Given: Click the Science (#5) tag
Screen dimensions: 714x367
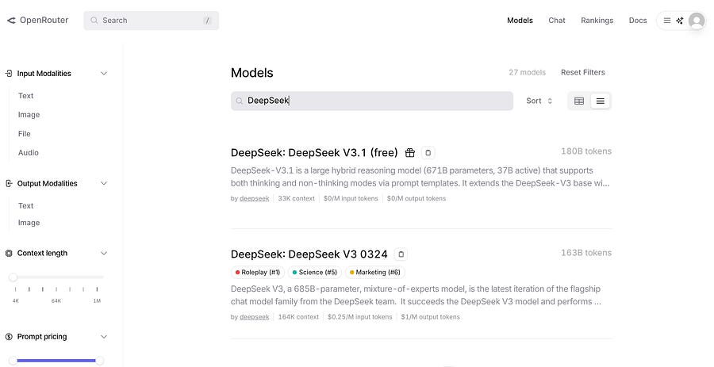Looking at the screenshot, I should [x=315, y=273].
